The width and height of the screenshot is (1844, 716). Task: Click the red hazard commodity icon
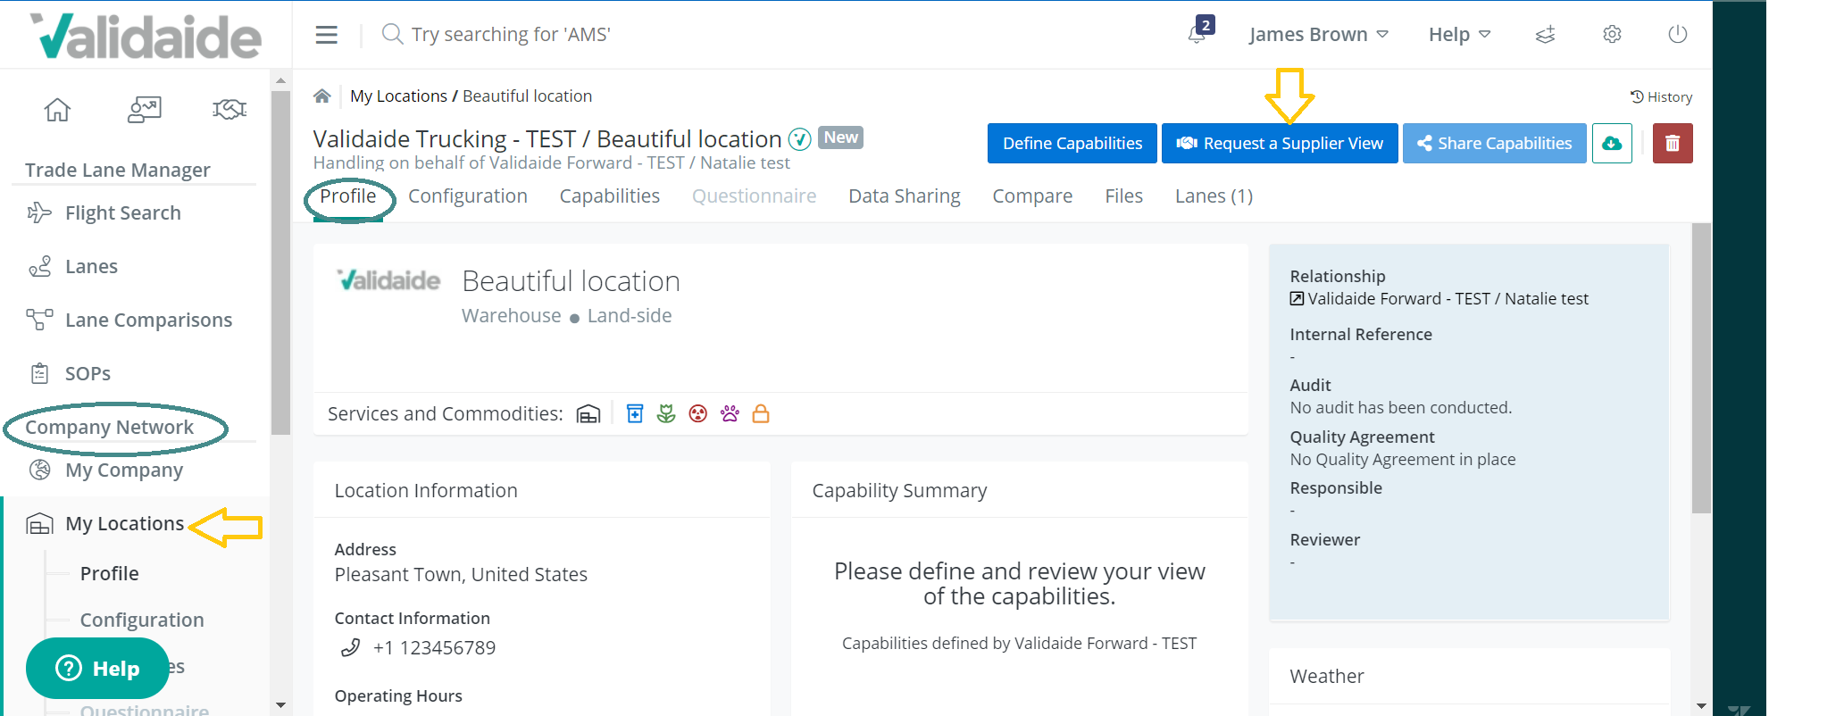(698, 413)
